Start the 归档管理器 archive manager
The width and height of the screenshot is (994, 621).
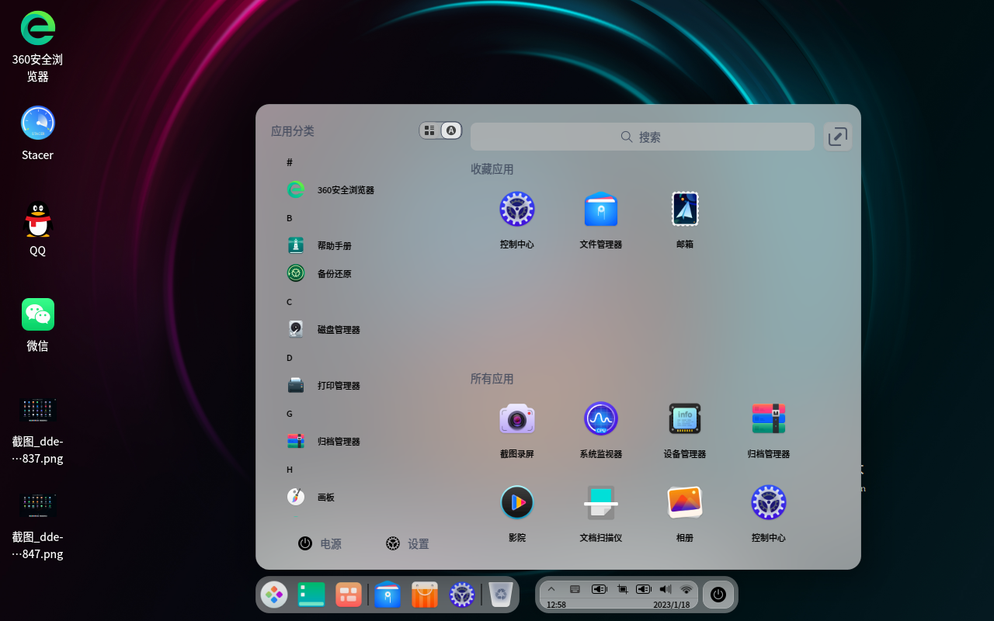point(768,418)
